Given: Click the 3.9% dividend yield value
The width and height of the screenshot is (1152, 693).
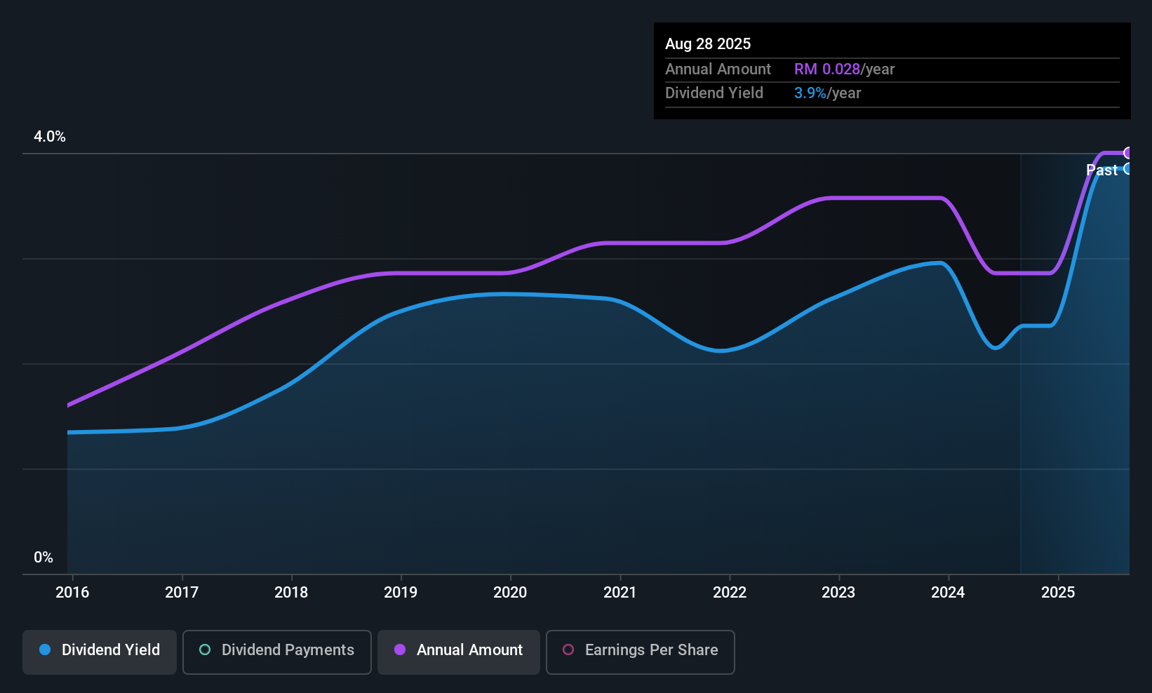Looking at the screenshot, I should point(810,93).
